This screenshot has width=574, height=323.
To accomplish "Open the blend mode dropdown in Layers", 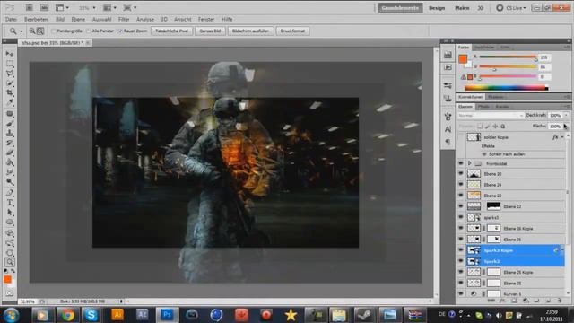I will pos(491,116).
